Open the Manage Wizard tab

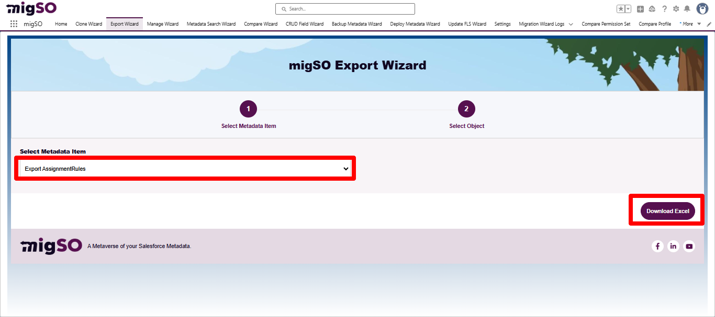click(163, 24)
